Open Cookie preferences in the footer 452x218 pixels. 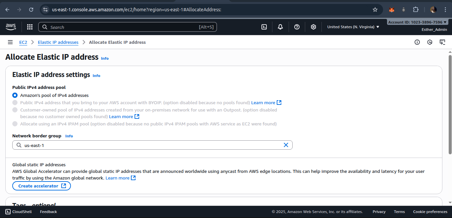[x=430, y=212]
